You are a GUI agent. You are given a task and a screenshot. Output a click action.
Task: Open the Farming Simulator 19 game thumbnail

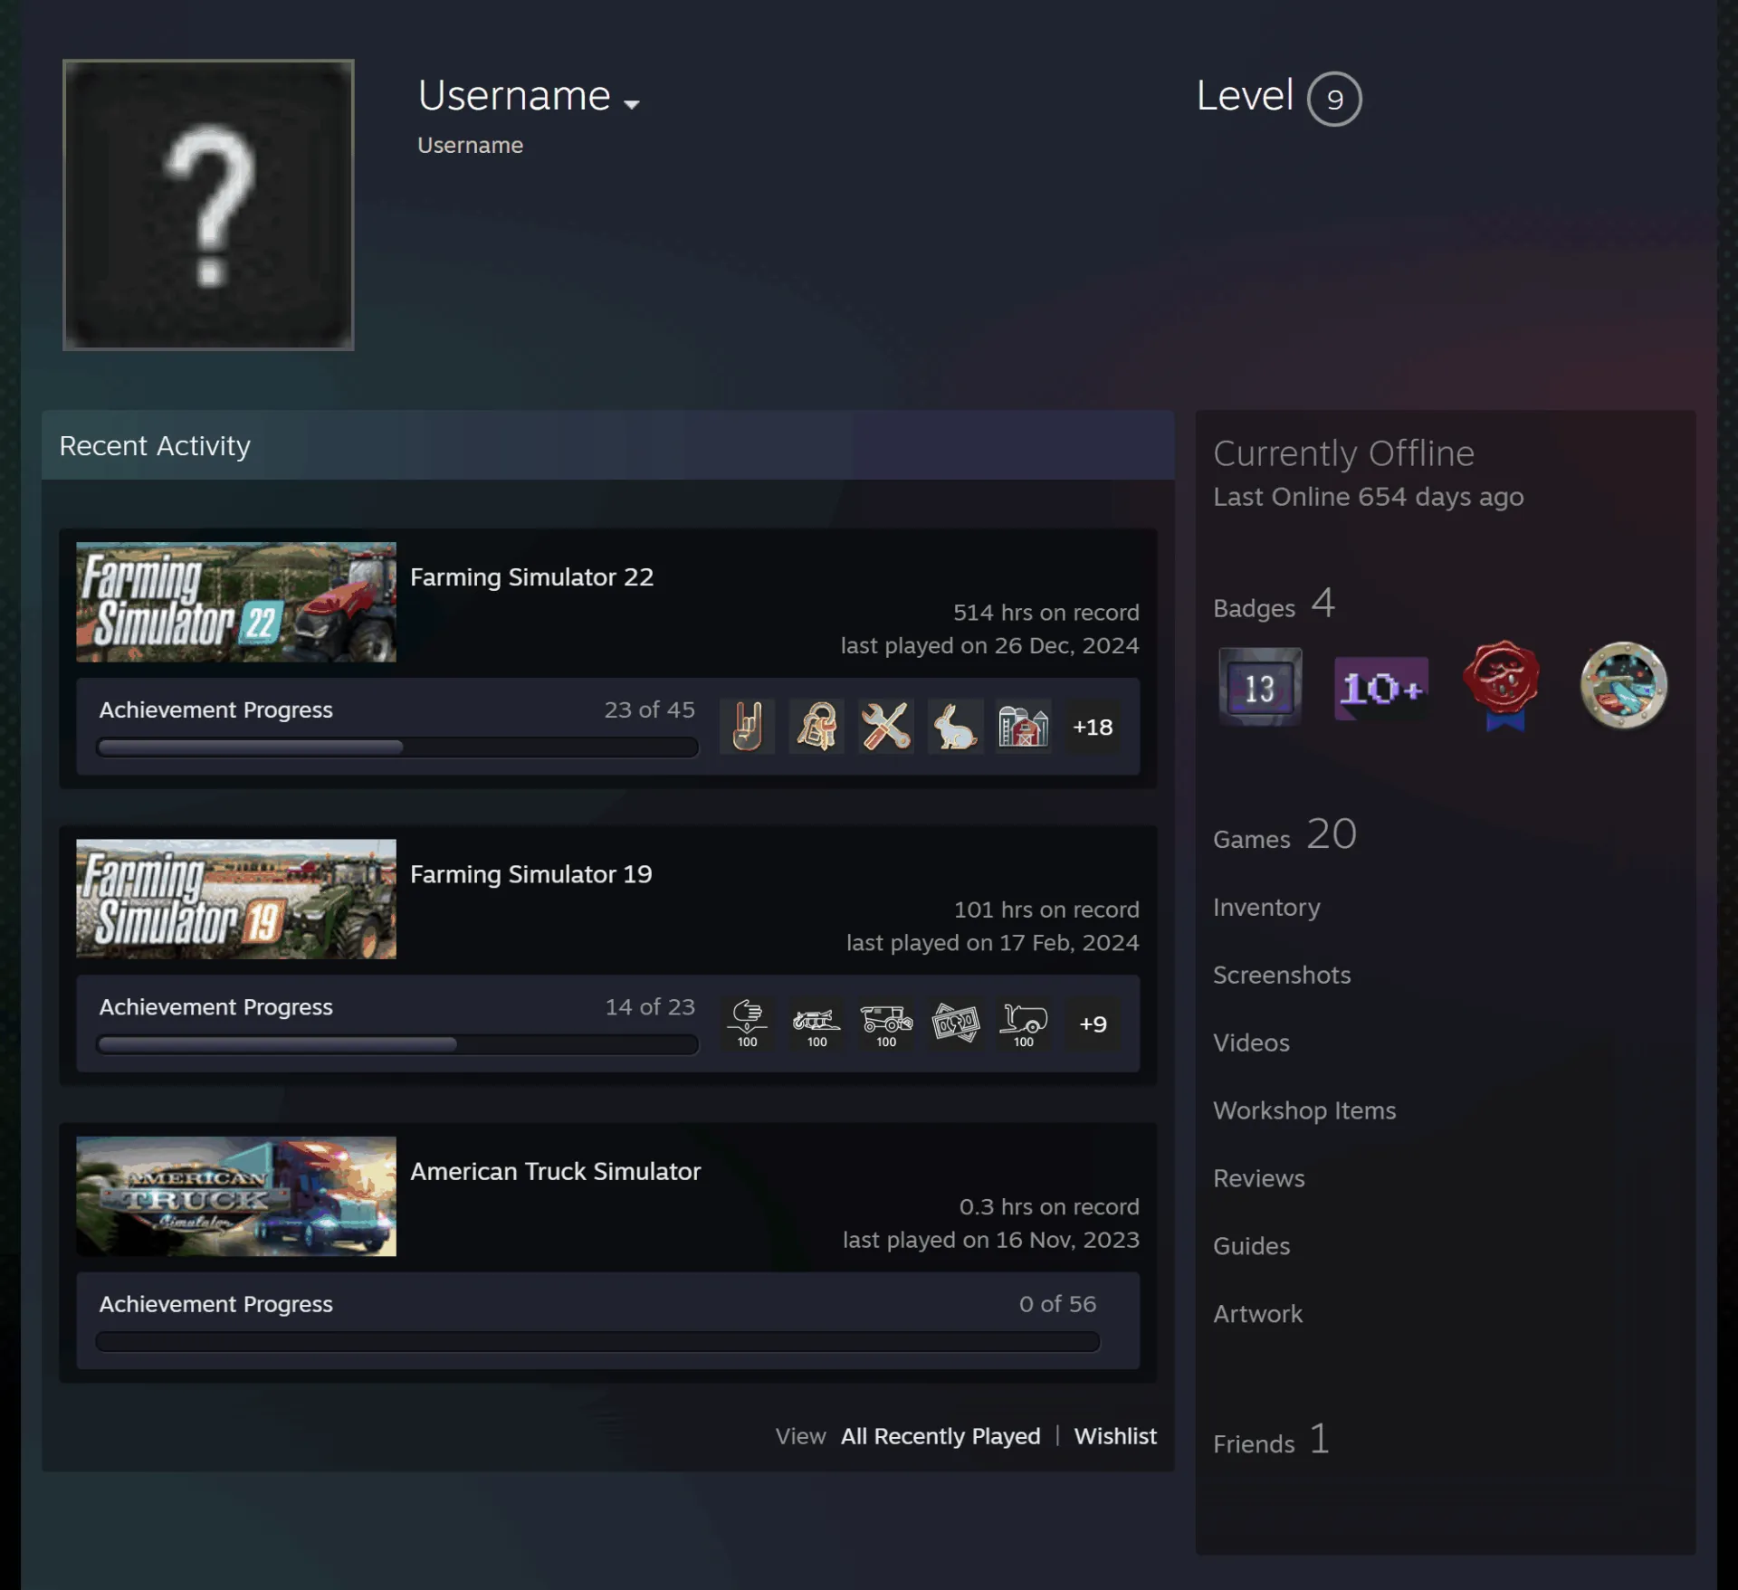[236, 899]
